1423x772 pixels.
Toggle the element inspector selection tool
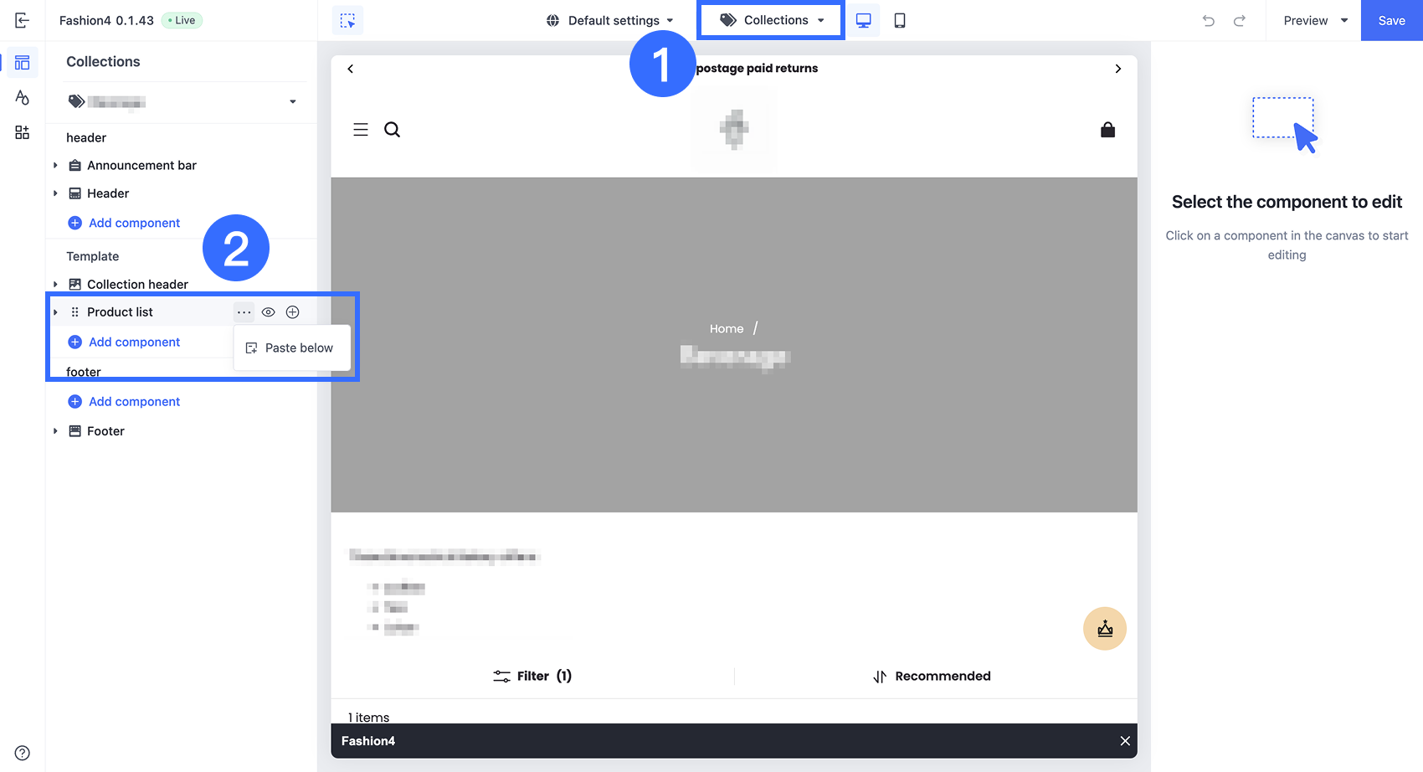tap(347, 20)
